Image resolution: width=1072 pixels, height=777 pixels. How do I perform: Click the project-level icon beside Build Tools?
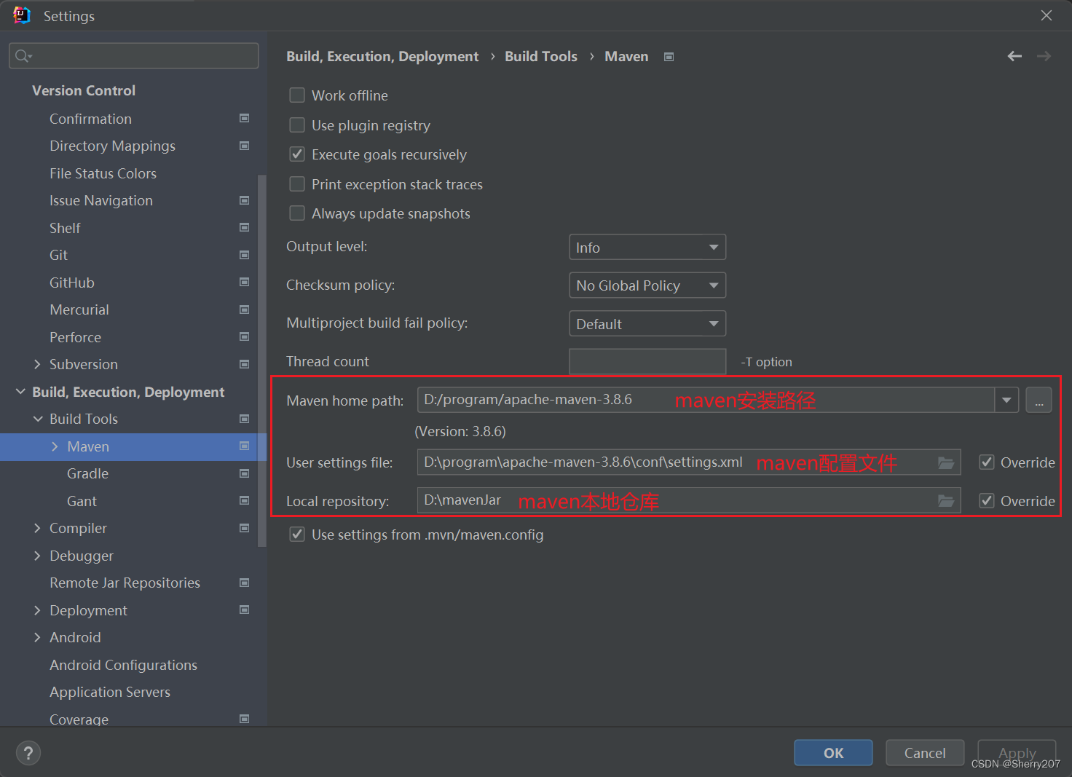point(245,419)
